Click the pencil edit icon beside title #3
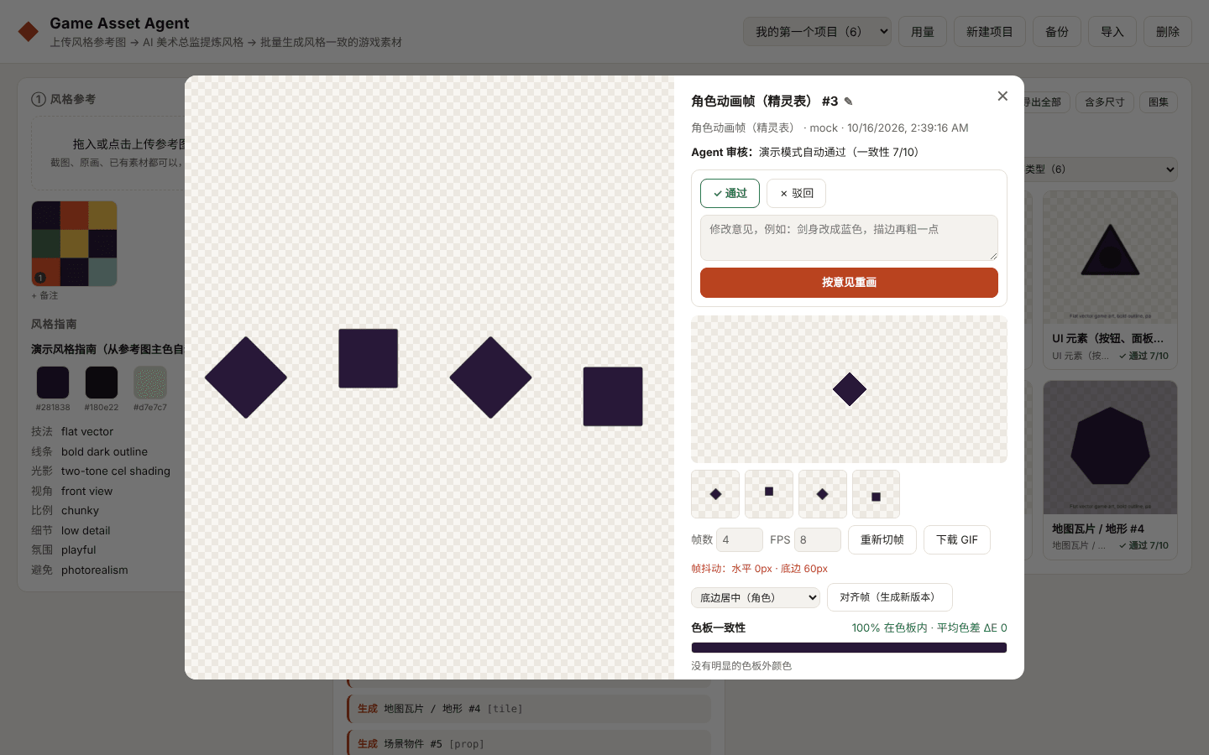The height and width of the screenshot is (755, 1209). pos(848,102)
